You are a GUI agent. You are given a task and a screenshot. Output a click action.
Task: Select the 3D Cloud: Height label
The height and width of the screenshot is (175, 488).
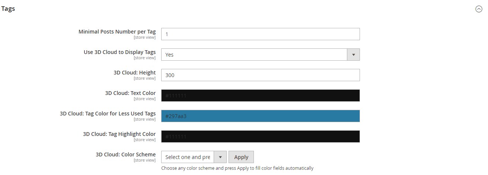pyautogui.click(x=134, y=73)
